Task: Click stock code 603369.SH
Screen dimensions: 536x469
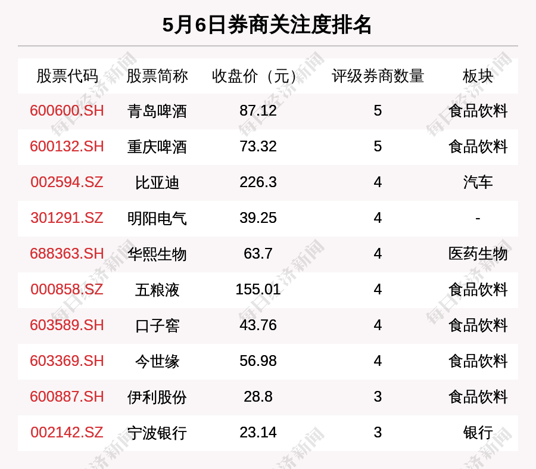Action: point(67,361)
